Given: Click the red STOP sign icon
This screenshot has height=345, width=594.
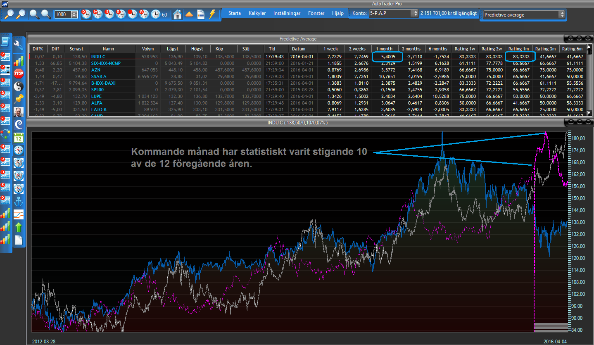Looking at the screenshot, I should coord(19,74).
